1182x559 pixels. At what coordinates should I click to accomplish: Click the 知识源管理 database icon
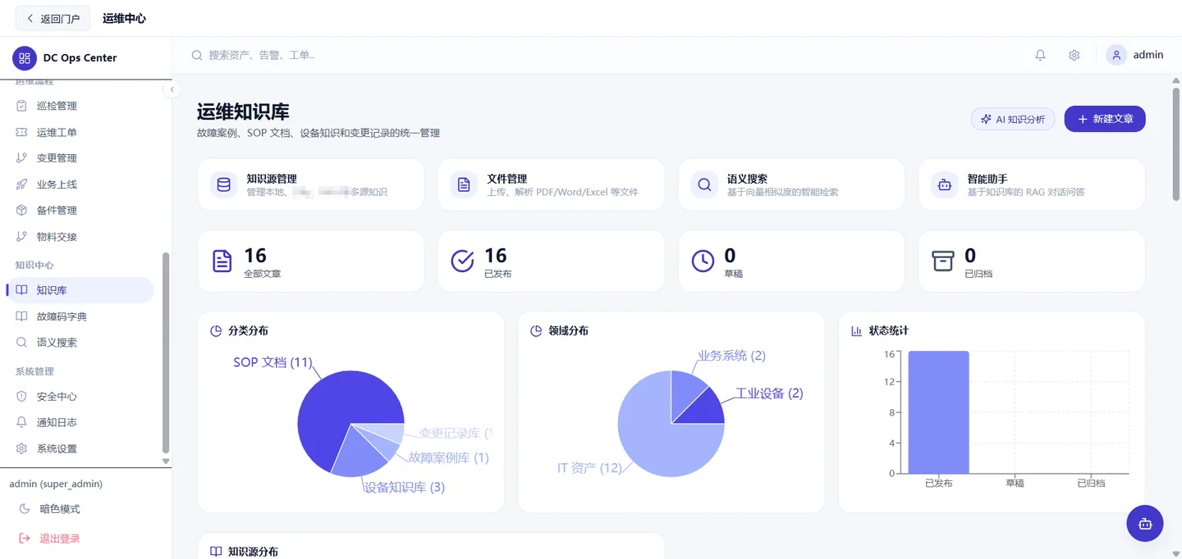(x=223, y=185)
